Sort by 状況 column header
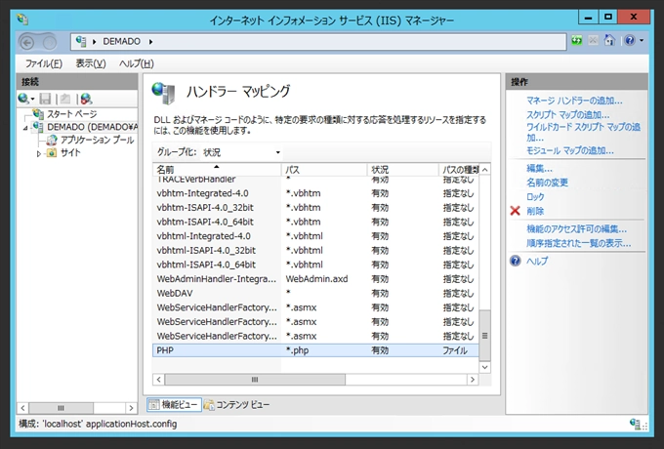Screen dimensions: 664x449 click(402, 170)
